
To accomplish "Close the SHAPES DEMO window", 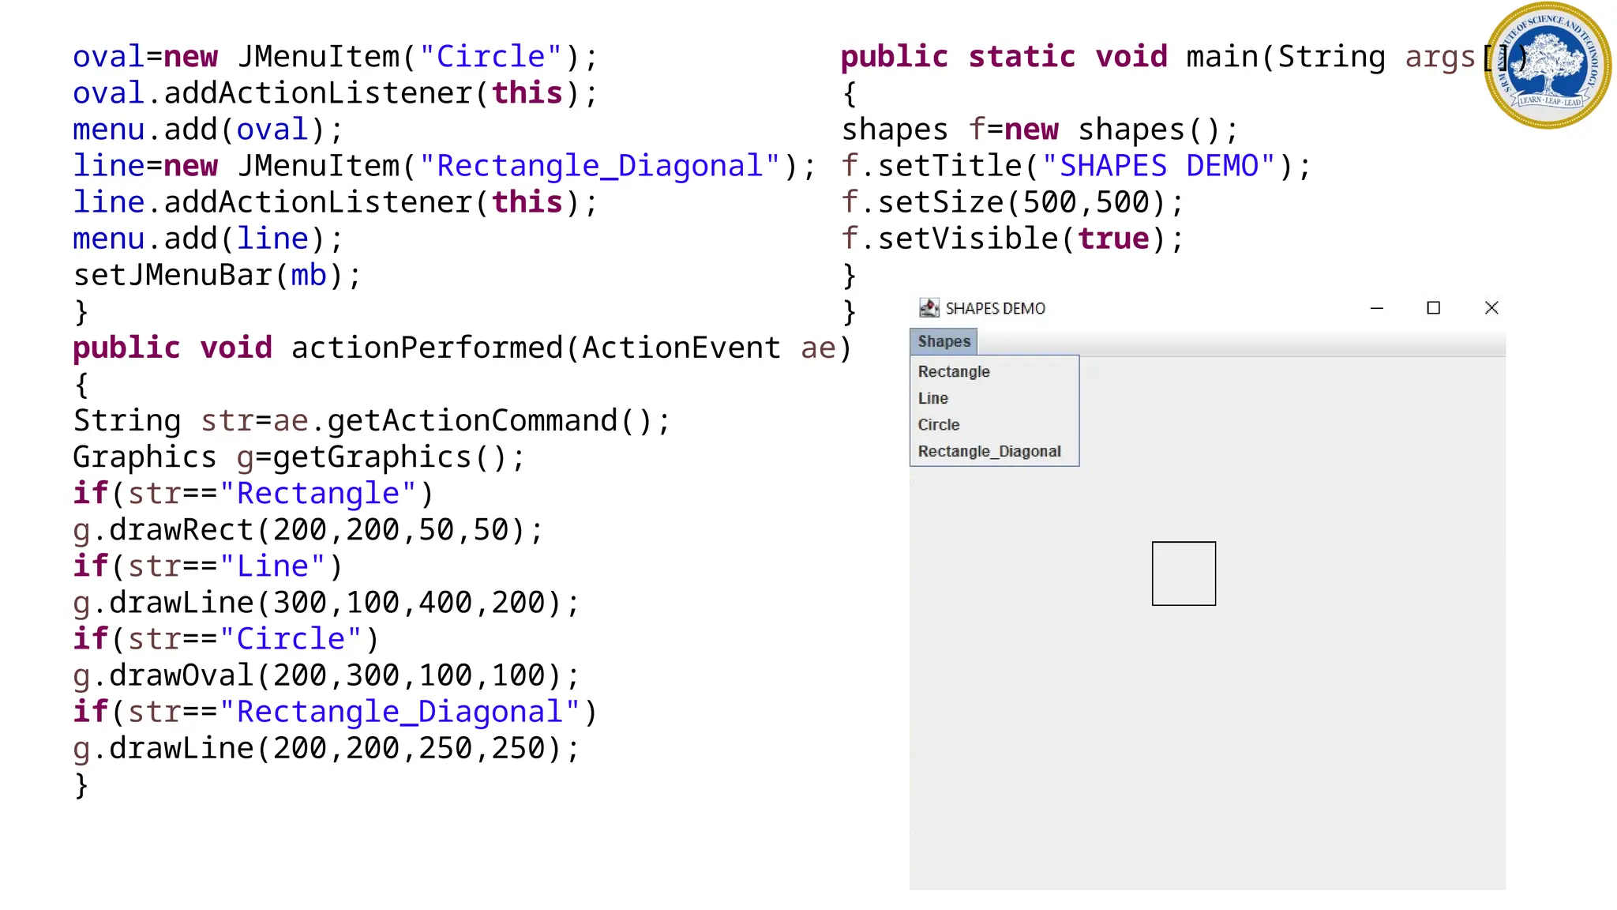I will pyautogui.click(x=1491, y=308).
